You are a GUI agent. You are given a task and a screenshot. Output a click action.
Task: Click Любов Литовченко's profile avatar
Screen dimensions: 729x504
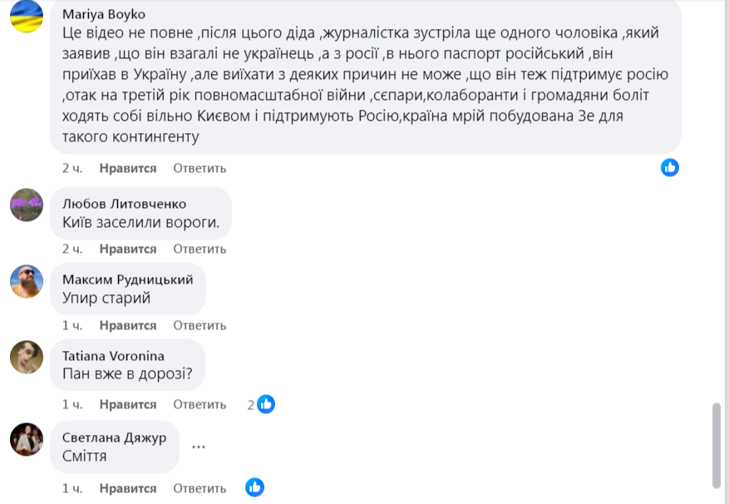(x=27, y=205)
